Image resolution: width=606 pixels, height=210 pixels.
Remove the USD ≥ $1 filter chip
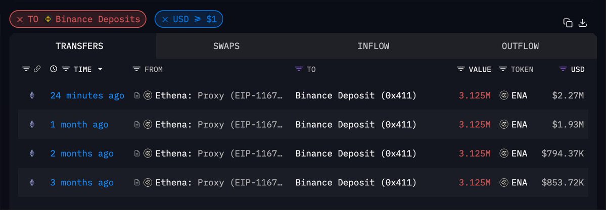pos(165,19)
